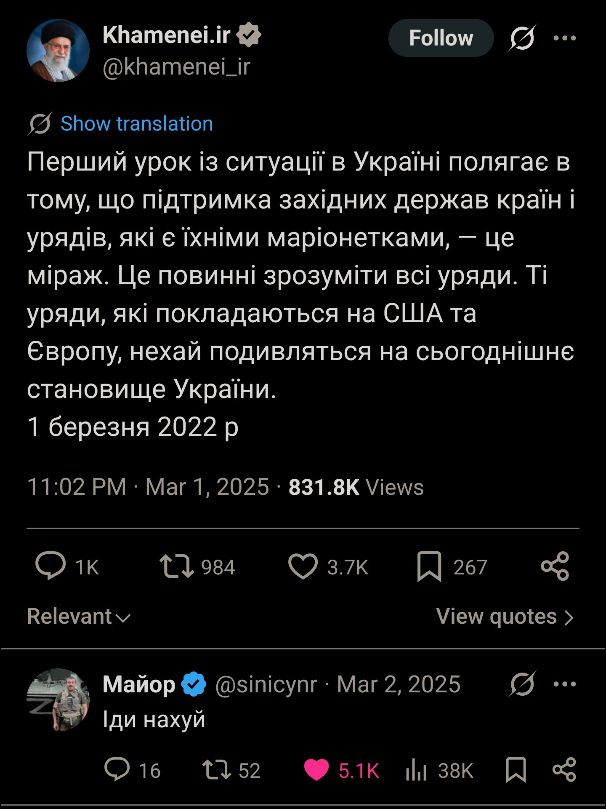Click reply icon on Майор's comment
Screen dimensions: 606x809
click(117, 770)
